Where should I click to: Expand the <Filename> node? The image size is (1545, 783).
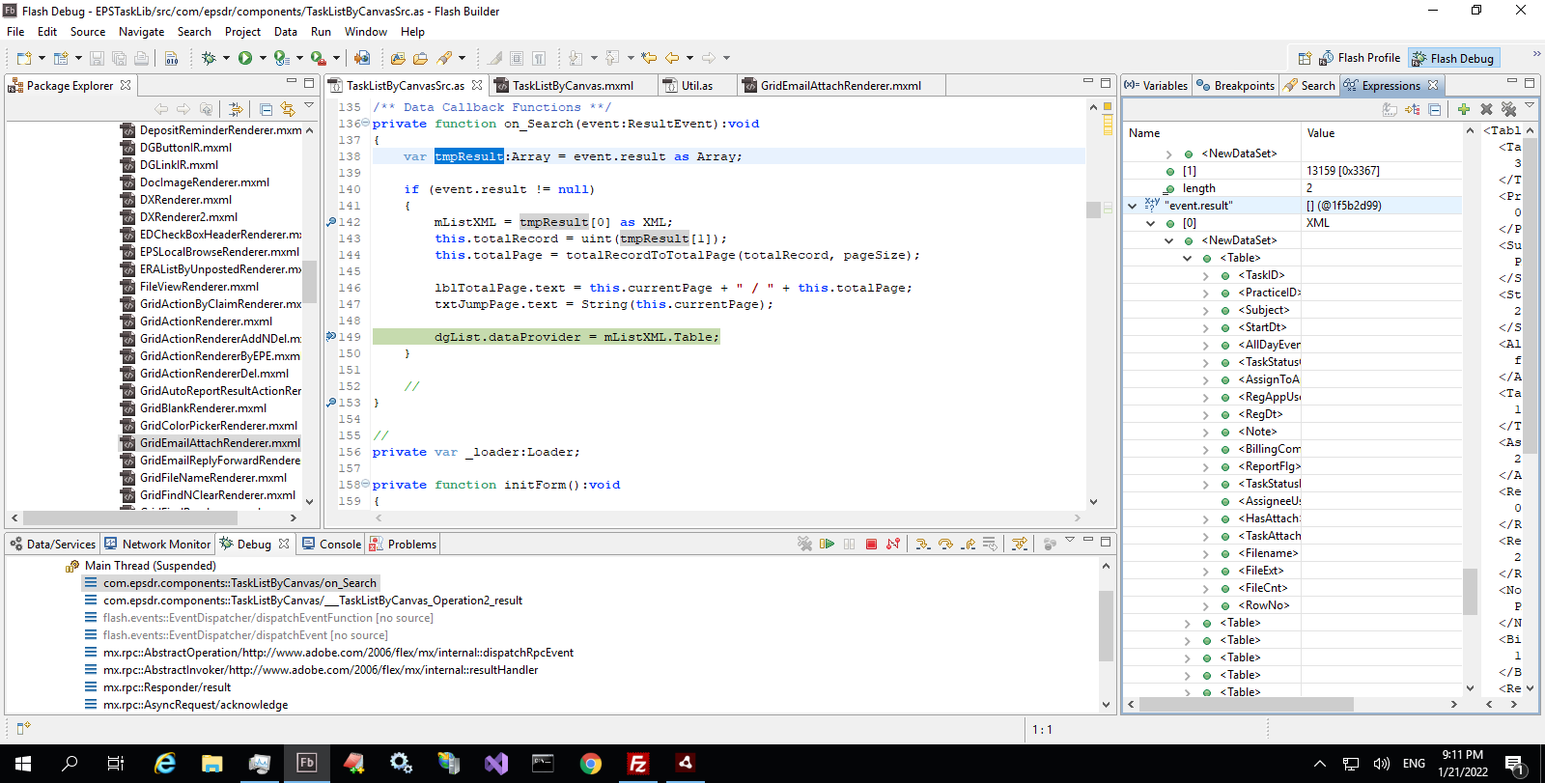(x=1205, y=553)
